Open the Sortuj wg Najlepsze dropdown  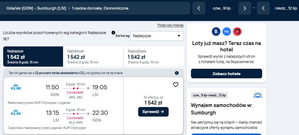point(157,36)
